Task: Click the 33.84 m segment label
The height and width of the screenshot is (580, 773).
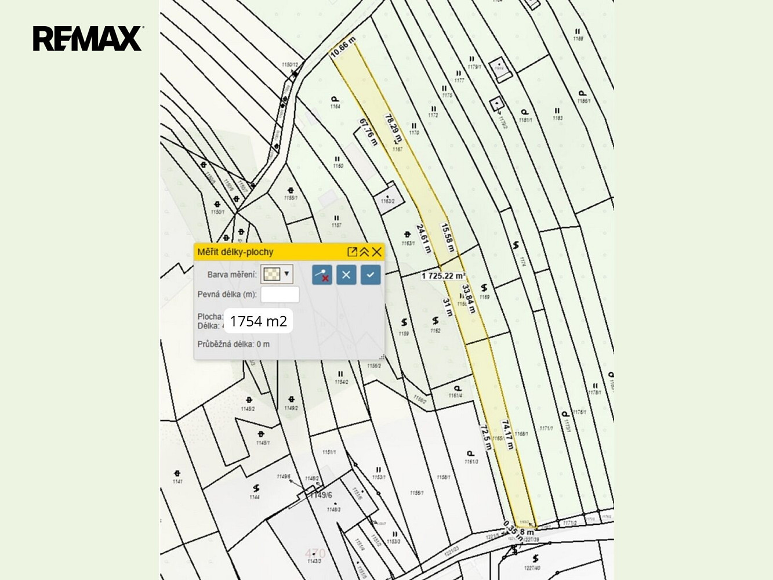Action: pyautogui.click(x=469, y=299)
